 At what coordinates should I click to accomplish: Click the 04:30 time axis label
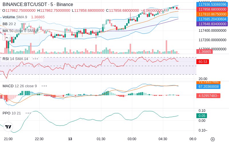coord(163,139)
